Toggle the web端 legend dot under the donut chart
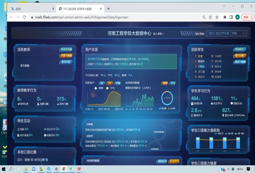This screenshot has height=173, width=255. [x=169, y=108]
